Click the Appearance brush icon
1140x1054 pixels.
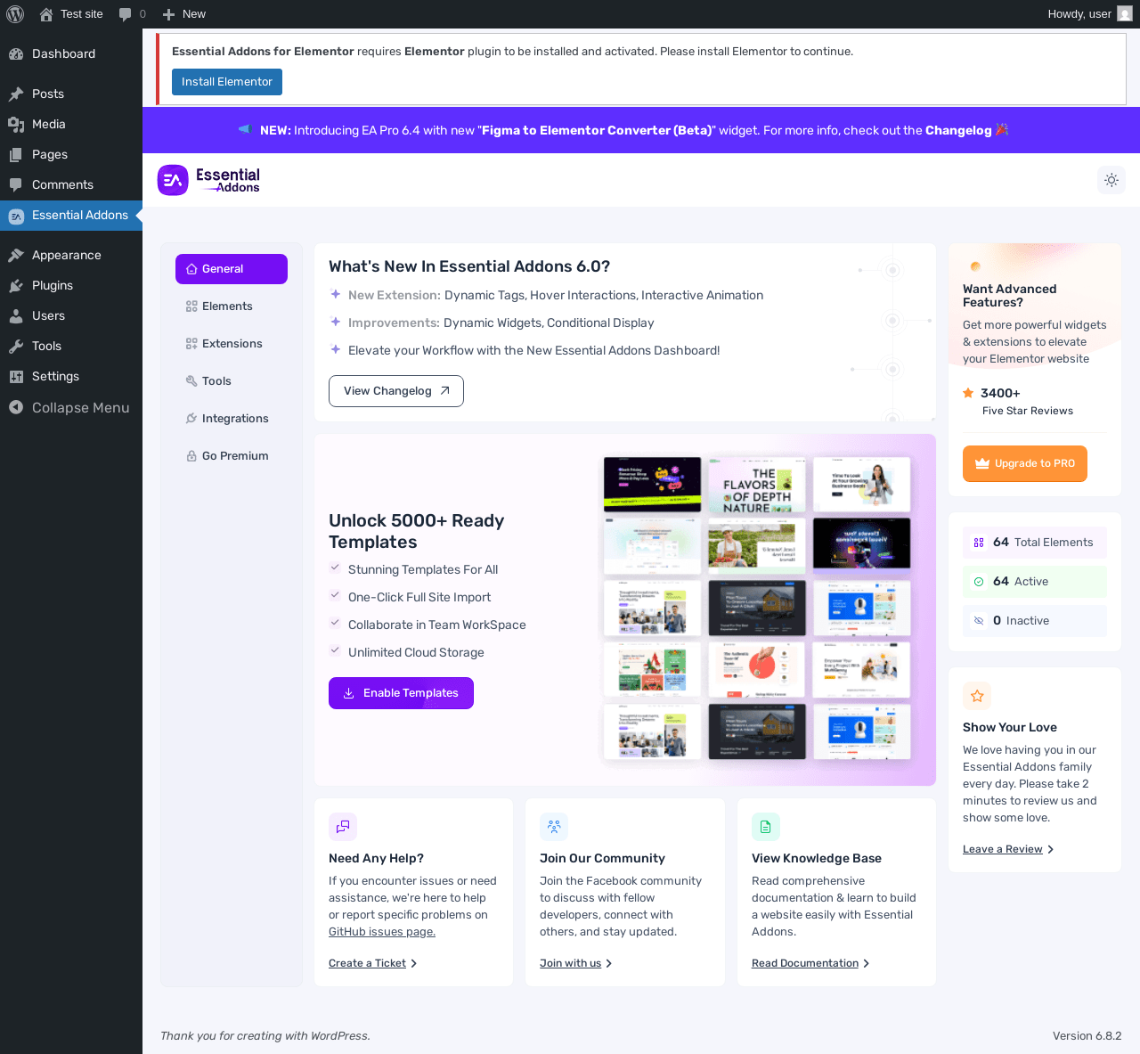click(16, 255)
